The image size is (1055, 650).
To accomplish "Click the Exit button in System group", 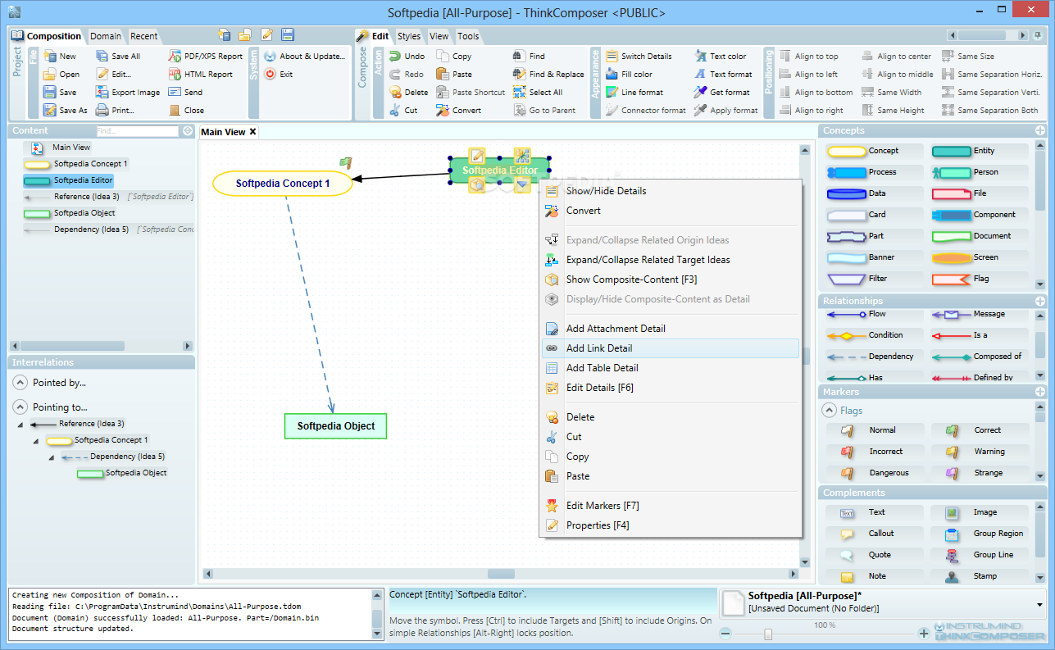I will coord(279,75).
